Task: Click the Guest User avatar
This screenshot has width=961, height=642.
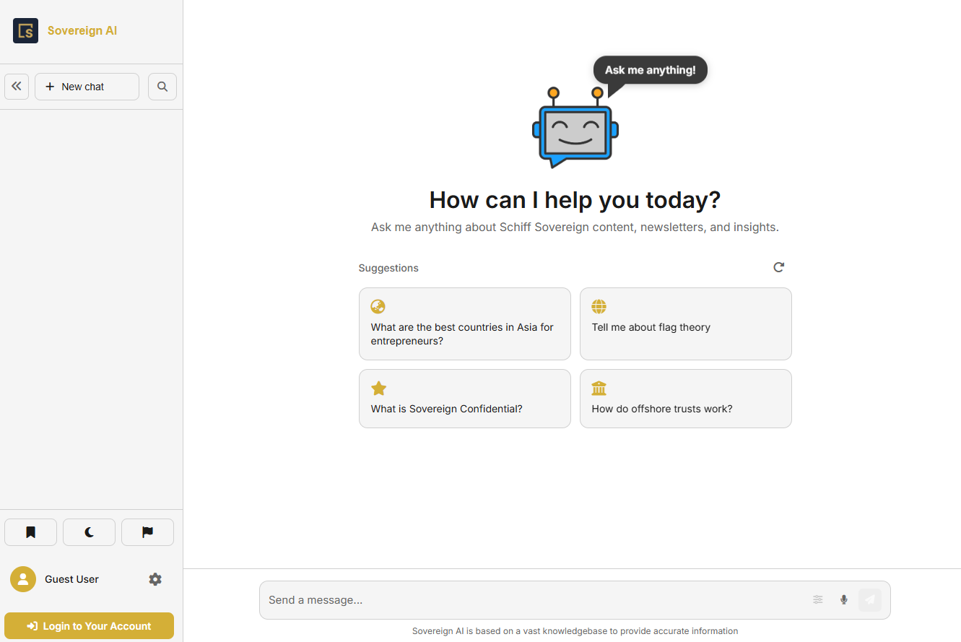Action: (x=23, y=579)
